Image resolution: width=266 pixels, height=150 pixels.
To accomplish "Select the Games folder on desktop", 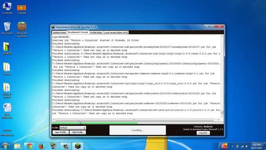I will pyautogui.click(x=7, y=69).
